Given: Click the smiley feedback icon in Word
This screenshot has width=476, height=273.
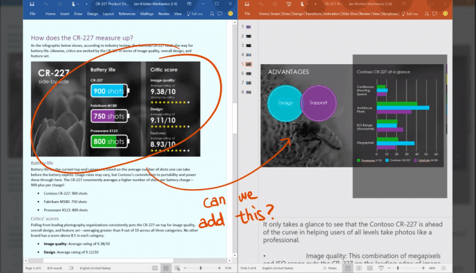Looking at the screenshot, I should [x=231, y=14].
